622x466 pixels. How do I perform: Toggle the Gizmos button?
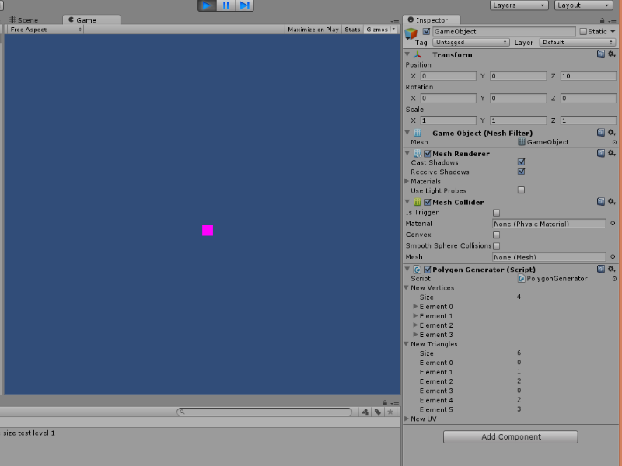click(377, 30)
